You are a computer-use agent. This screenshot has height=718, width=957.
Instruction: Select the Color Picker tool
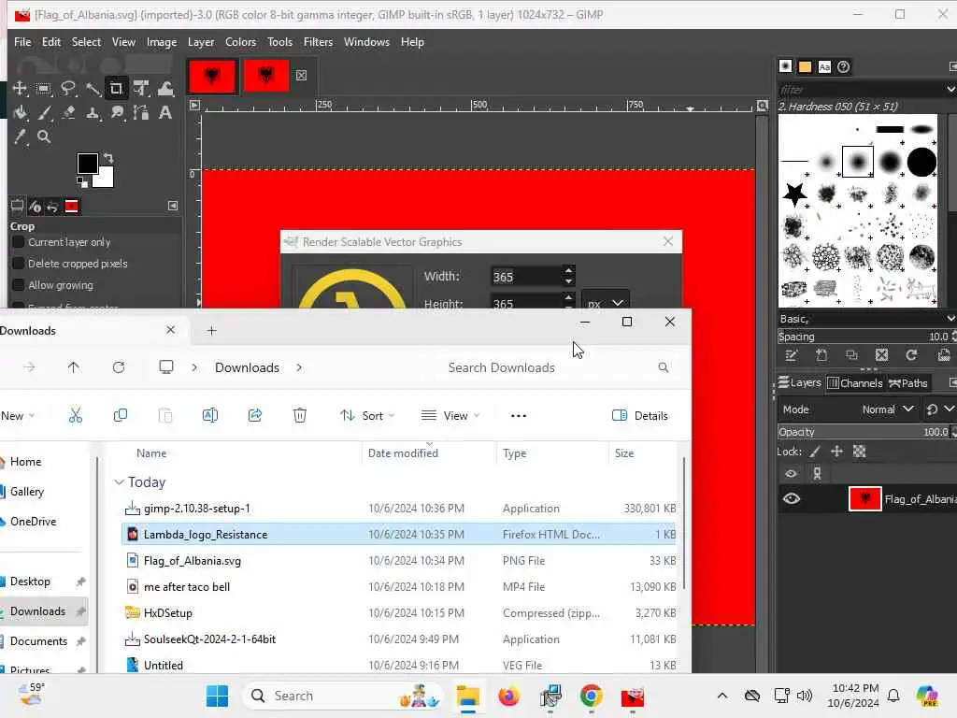(20, 136)
